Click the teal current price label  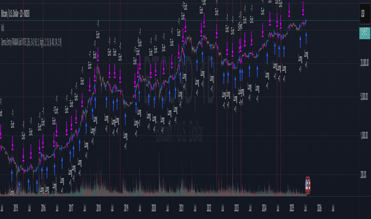click(x=365, y=33)
